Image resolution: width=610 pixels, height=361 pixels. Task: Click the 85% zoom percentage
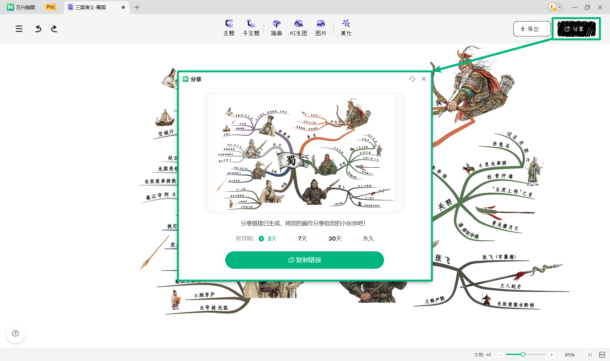coord(570,355)
